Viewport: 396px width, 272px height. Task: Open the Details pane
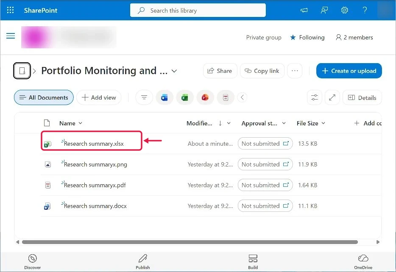click(362, 97)
